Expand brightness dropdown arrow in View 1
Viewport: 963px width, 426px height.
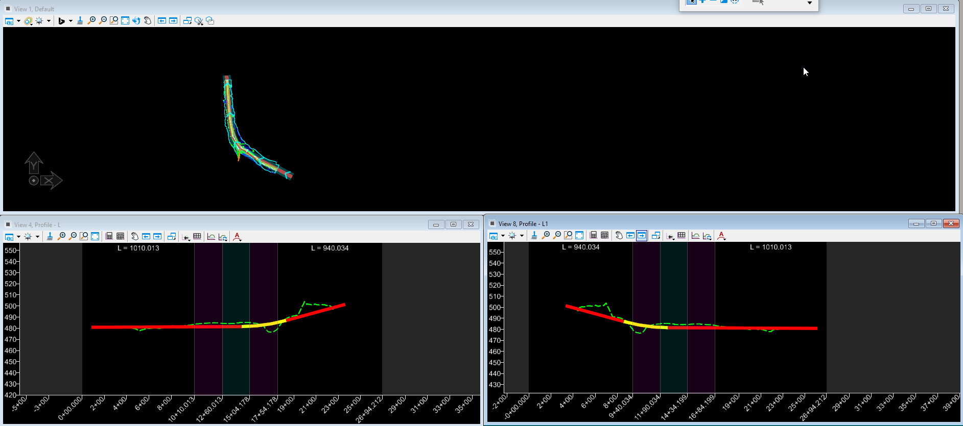[x=49, y=21]
